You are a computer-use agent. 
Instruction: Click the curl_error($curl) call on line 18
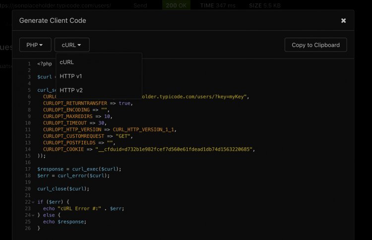83,176
